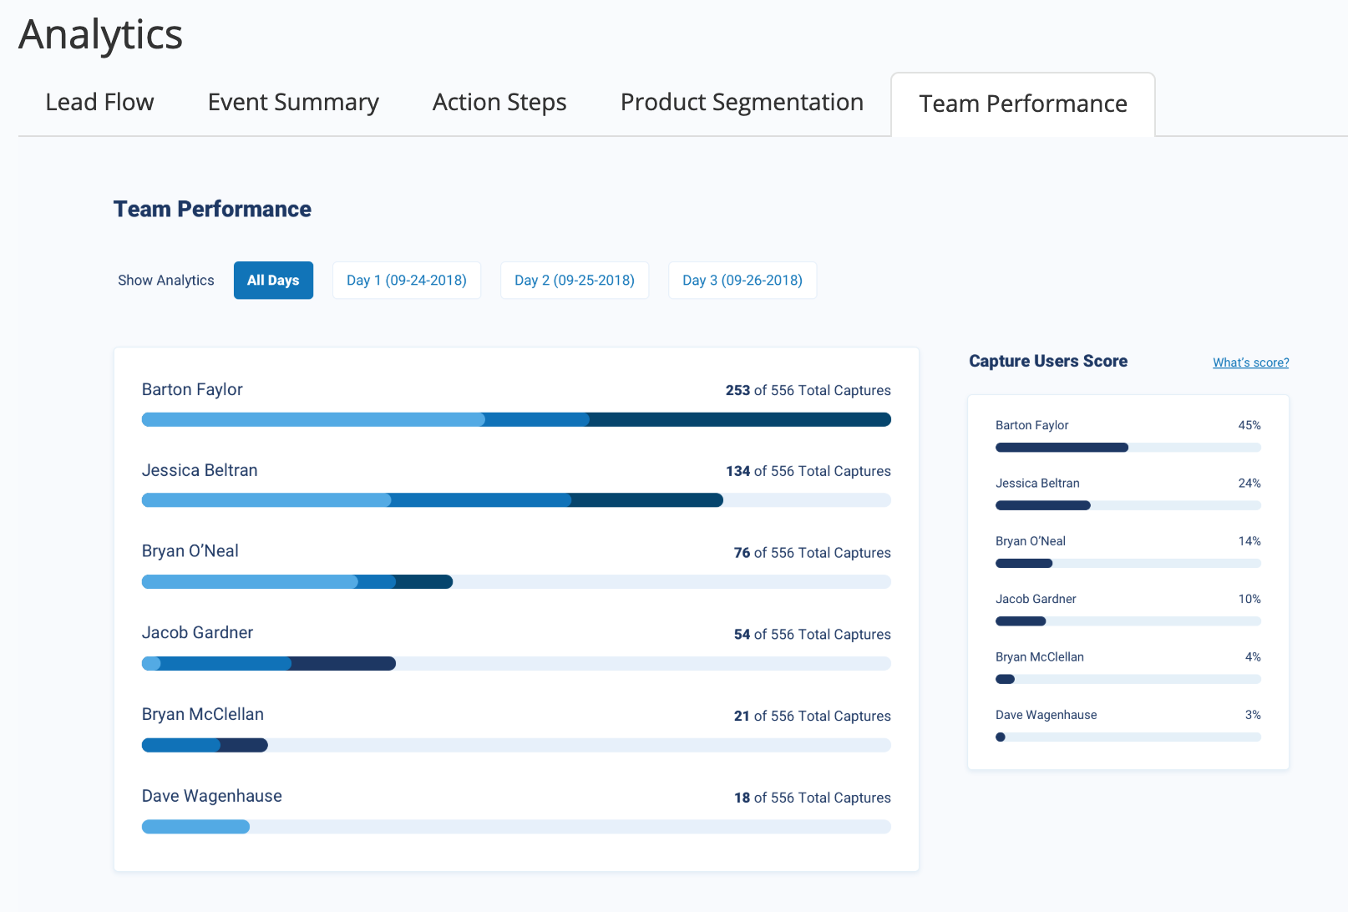Open the What's score explanation link
This screenshot has height=912, width=1348.
tap(1250, 362)
